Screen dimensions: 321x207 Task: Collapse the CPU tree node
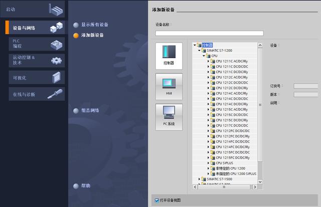(x=204, y=55)
